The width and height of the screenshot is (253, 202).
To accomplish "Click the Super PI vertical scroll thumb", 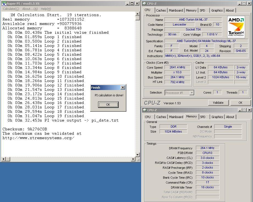I will [x=137, y=18].
